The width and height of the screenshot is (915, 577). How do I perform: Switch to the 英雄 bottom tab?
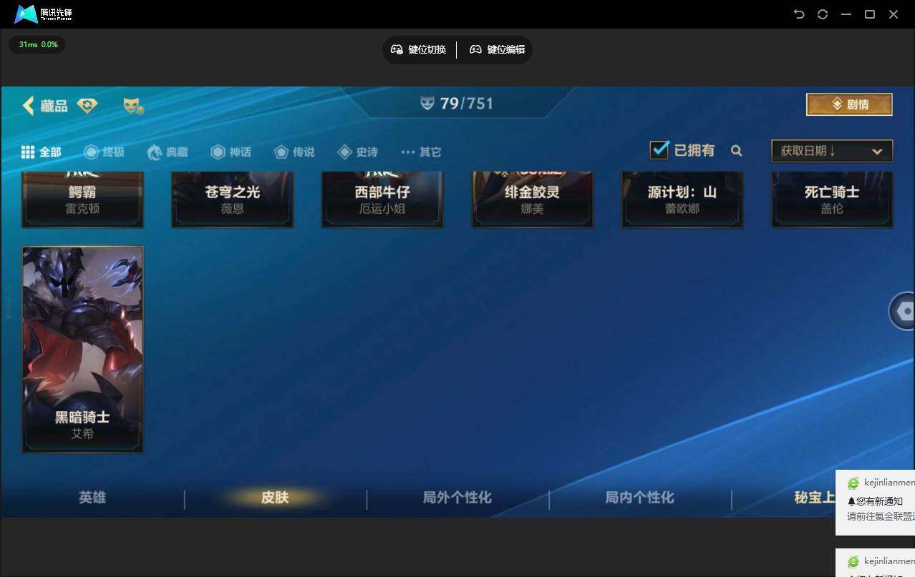click(92, 497)
